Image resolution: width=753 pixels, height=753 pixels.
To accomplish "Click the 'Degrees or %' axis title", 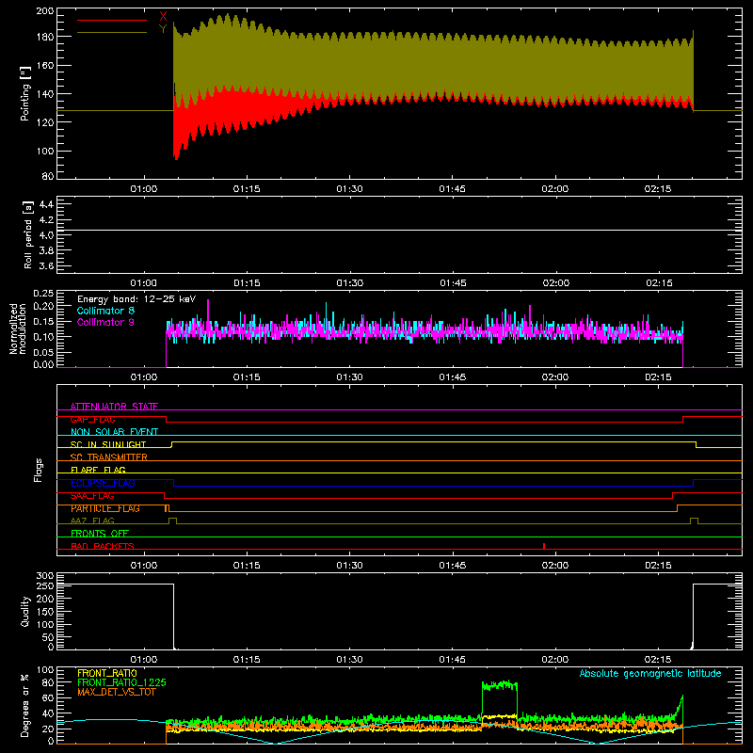I will 25,705.
